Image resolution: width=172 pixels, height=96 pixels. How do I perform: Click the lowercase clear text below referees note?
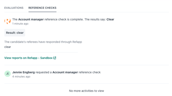click(x=8, y=47)
